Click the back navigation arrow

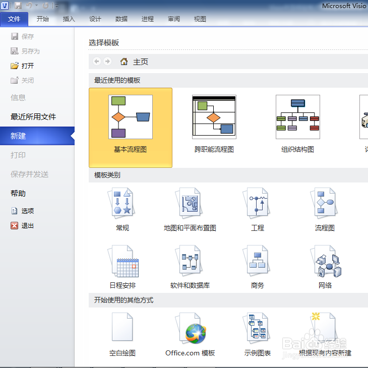[x=97, y=62]
